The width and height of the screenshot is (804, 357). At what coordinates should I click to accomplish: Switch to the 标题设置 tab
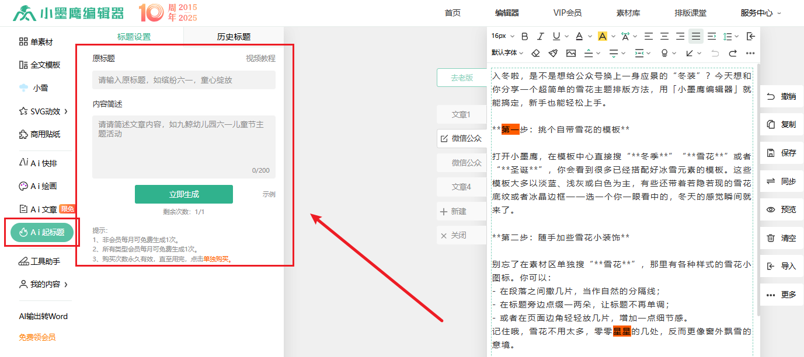[x=134, y=36]
